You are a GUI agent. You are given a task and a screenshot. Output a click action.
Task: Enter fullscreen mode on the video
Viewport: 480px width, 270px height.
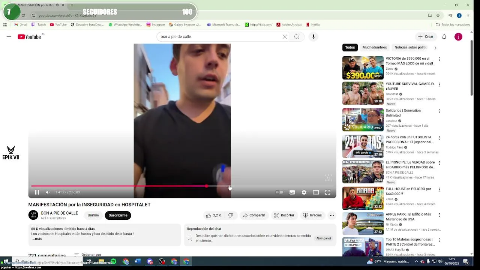(328, 192)
